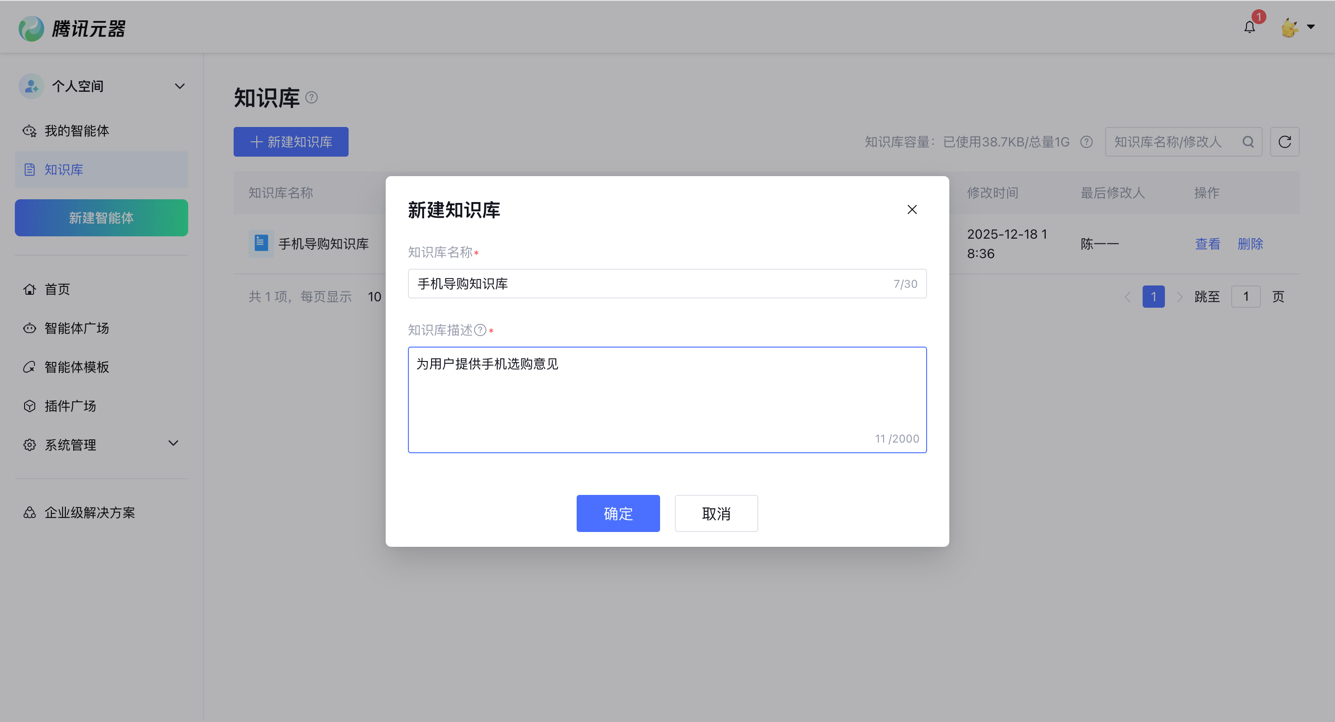Confirm with the 确定 button
Screen dimensions: 1335x722
(618, 513)
